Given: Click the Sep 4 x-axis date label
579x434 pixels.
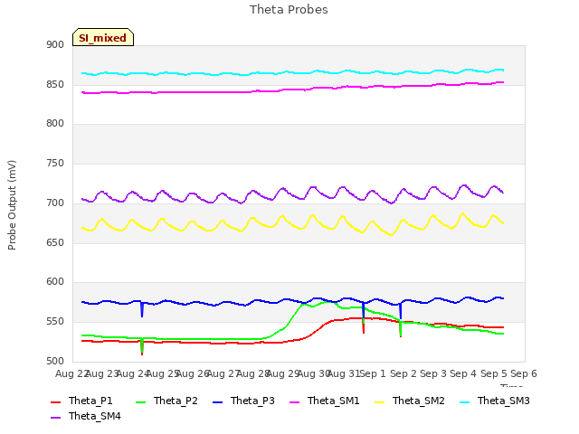Looking at the screenshot, I should 463,373.
